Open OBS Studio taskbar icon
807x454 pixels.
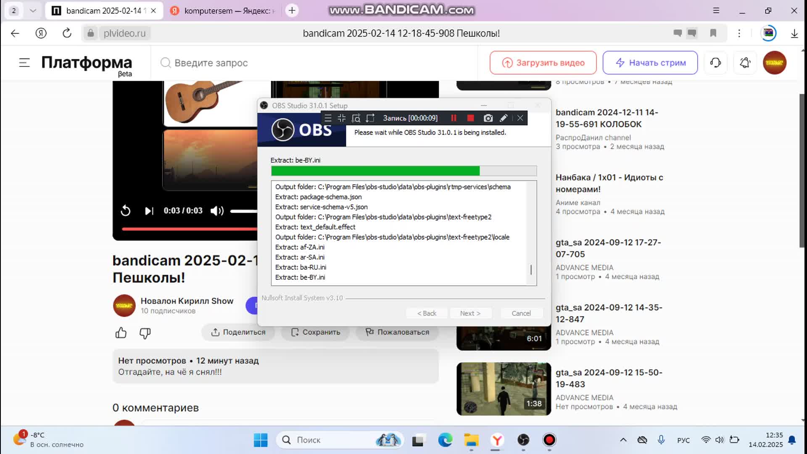[523, 440]
